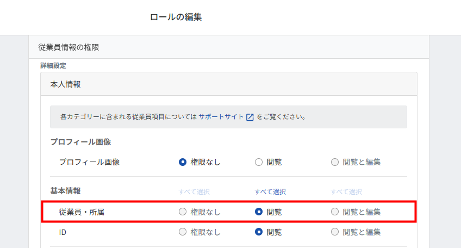
Task: Choose 閲覧 for the ID row
Action: [x=259, y=232]
